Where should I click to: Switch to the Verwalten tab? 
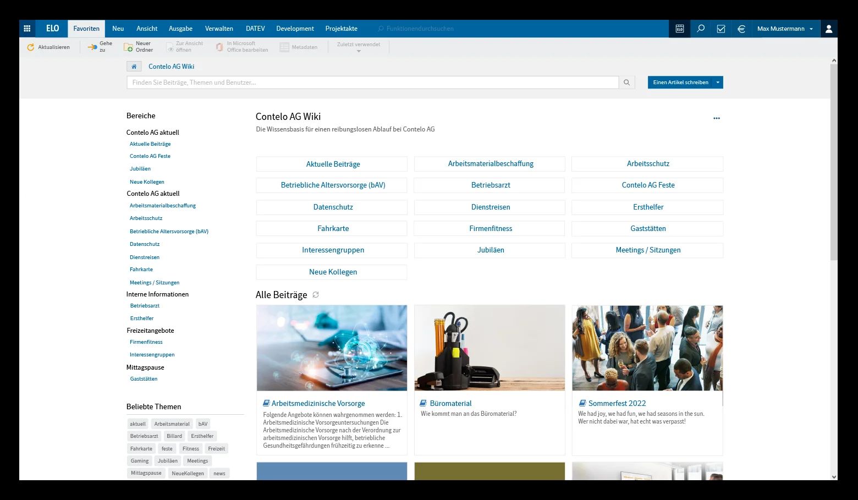click(219, 29)
